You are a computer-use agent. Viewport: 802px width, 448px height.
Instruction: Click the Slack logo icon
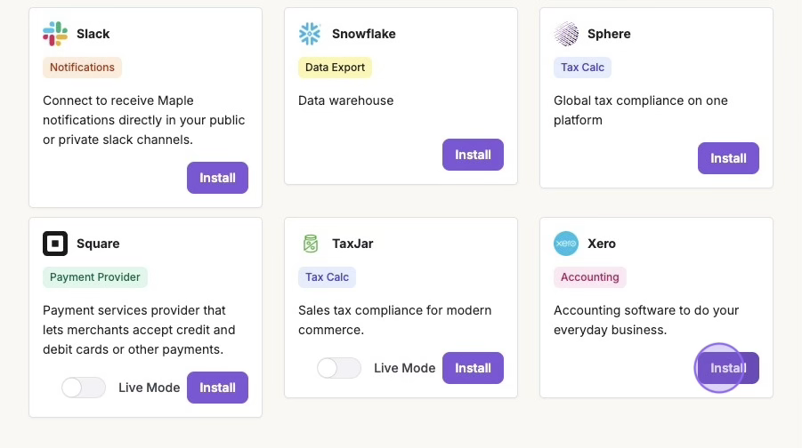(x=55, y=34)
